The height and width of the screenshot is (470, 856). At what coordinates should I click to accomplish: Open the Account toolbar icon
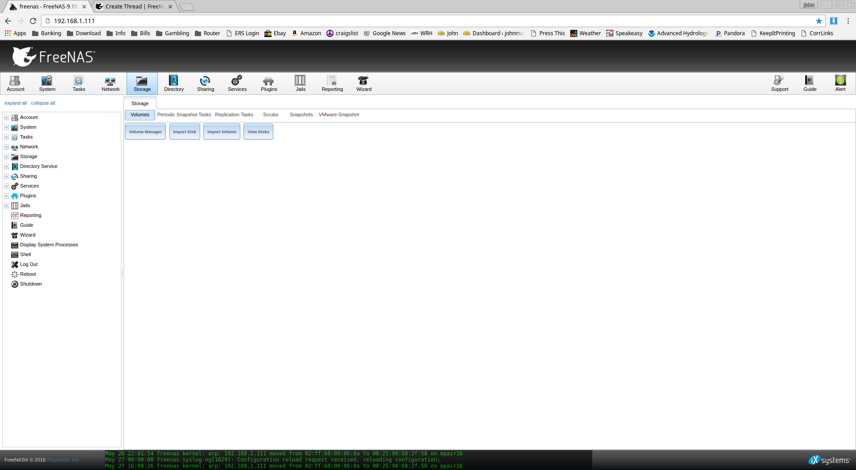[x=16, y=83]
